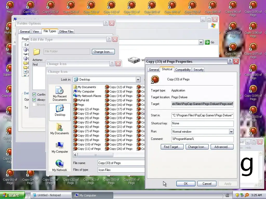Select the Copy (110) of Pego desktop icon

click(253, 113)
